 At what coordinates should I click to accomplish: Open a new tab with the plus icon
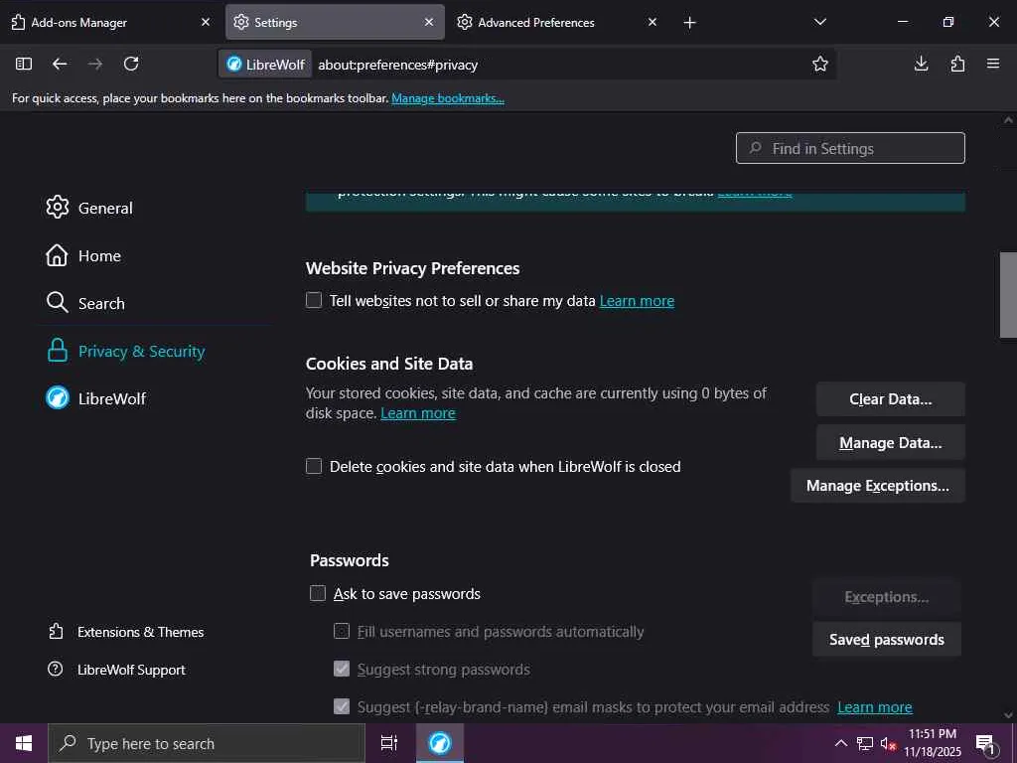click(x=689, y=23)
